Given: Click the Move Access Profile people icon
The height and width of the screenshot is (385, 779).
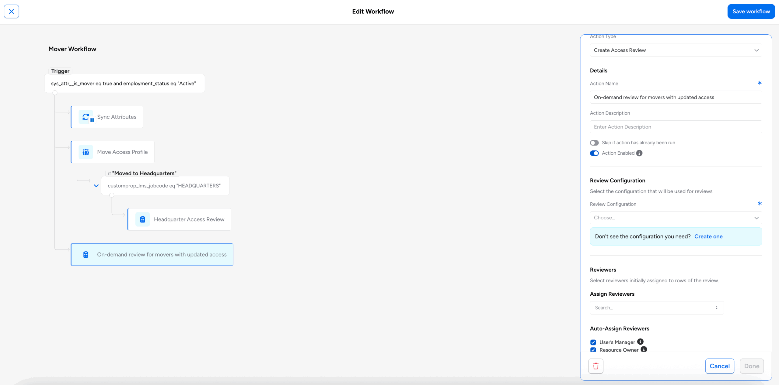Looking at the screenshot, I should [86, 152].
